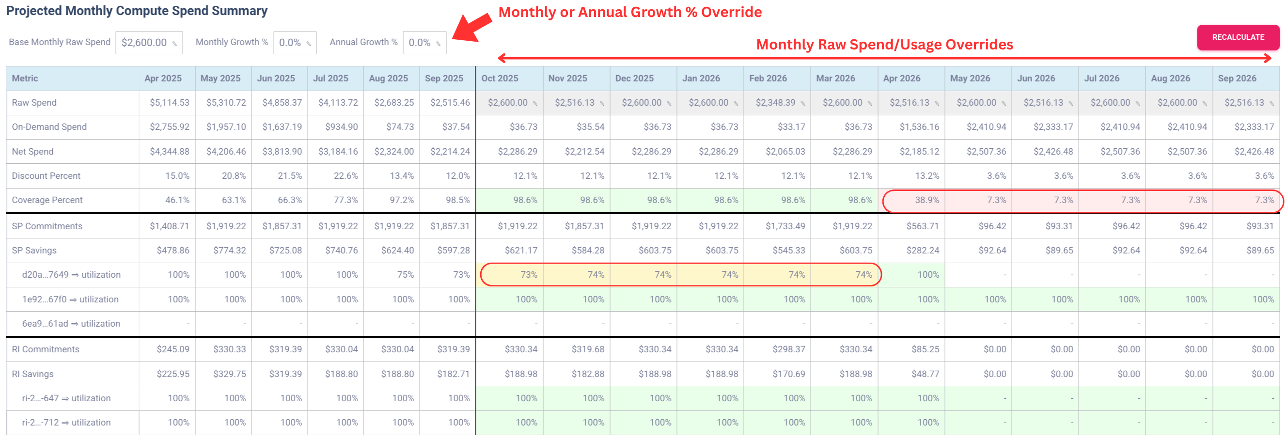
Task: Edit the Apr 2026 Raw Spend override pencil
Action: coord(937,102)
